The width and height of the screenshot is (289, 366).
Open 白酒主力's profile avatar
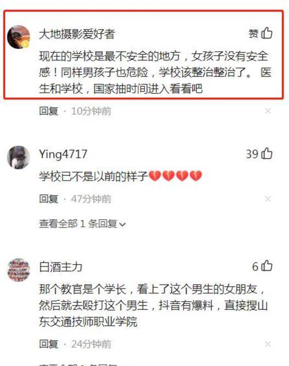point(19,270)
